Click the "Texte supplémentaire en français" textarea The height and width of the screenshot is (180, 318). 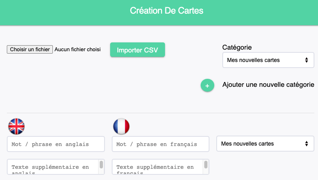(x=157, y=167)
